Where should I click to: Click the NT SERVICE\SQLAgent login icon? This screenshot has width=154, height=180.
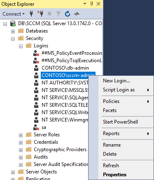[36, 98]
